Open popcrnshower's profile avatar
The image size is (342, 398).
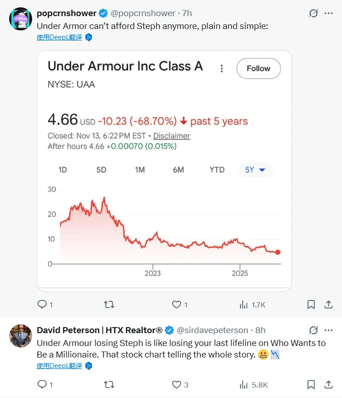20,19
